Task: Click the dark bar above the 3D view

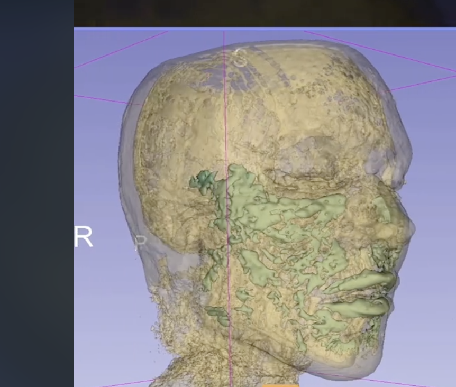Action: coord(265,13)
